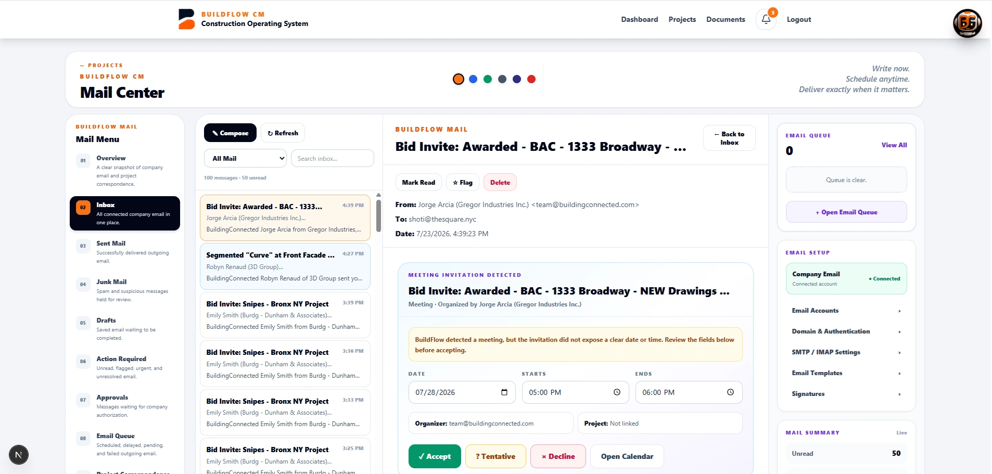Choose the slate gray theme color
Image resolution: width=992 pixels, height=474 pixels.
[502, 79]
